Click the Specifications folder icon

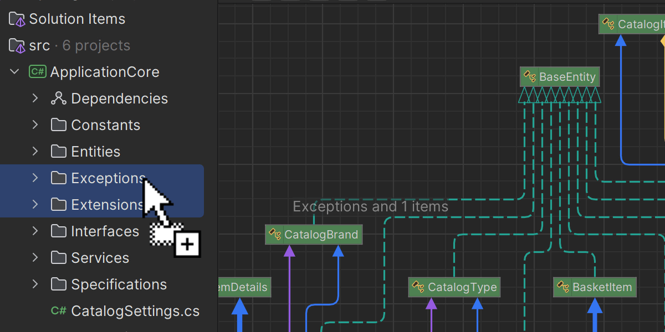click(58, 284)
